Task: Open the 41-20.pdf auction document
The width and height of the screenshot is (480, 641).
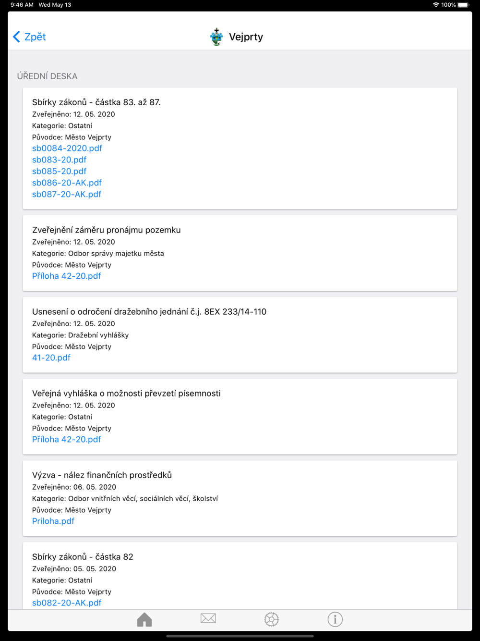Action: point(51,358)
